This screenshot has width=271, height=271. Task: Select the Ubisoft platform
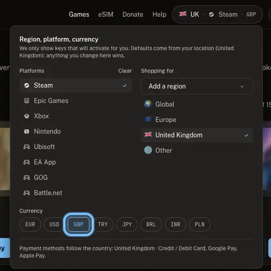(x=75, y=147)
